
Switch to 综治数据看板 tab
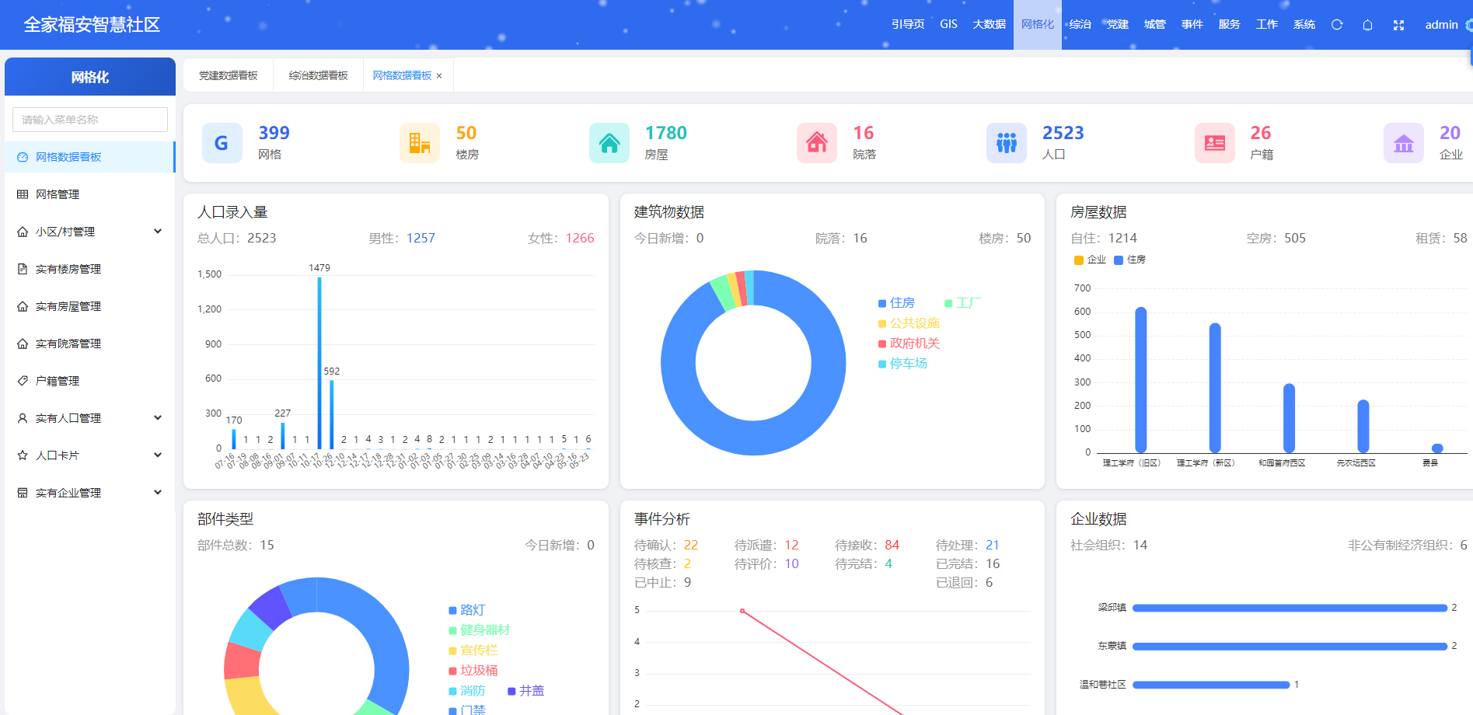coord(318,76)
